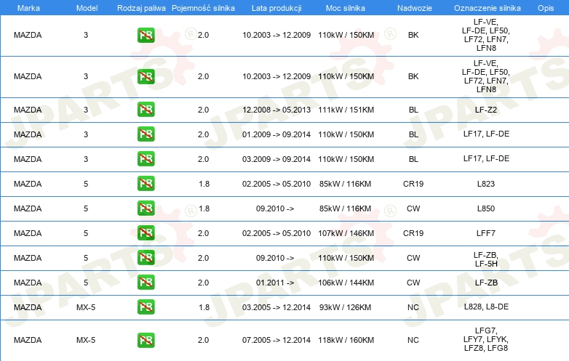Click the MX-5 model cell in the 93kW row
Image resolution: width=569 pixels, height=361 pixels.
coord(86,307)
